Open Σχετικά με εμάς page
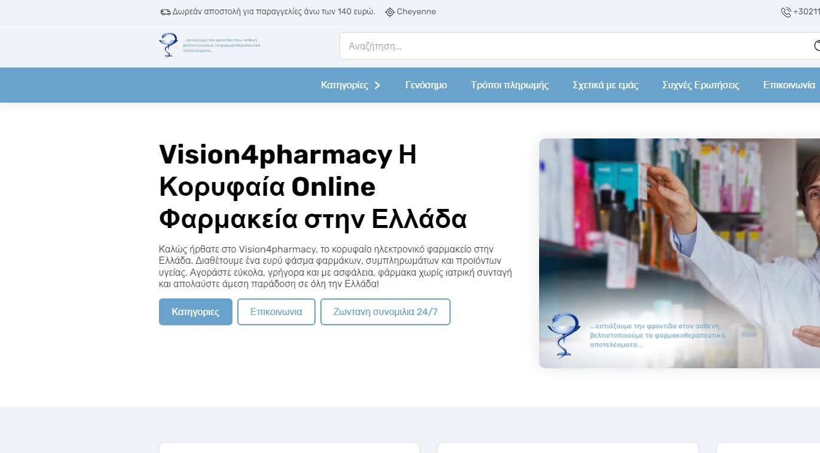The width and height of the screenshot is (820, 453). (x=605, y=85)
